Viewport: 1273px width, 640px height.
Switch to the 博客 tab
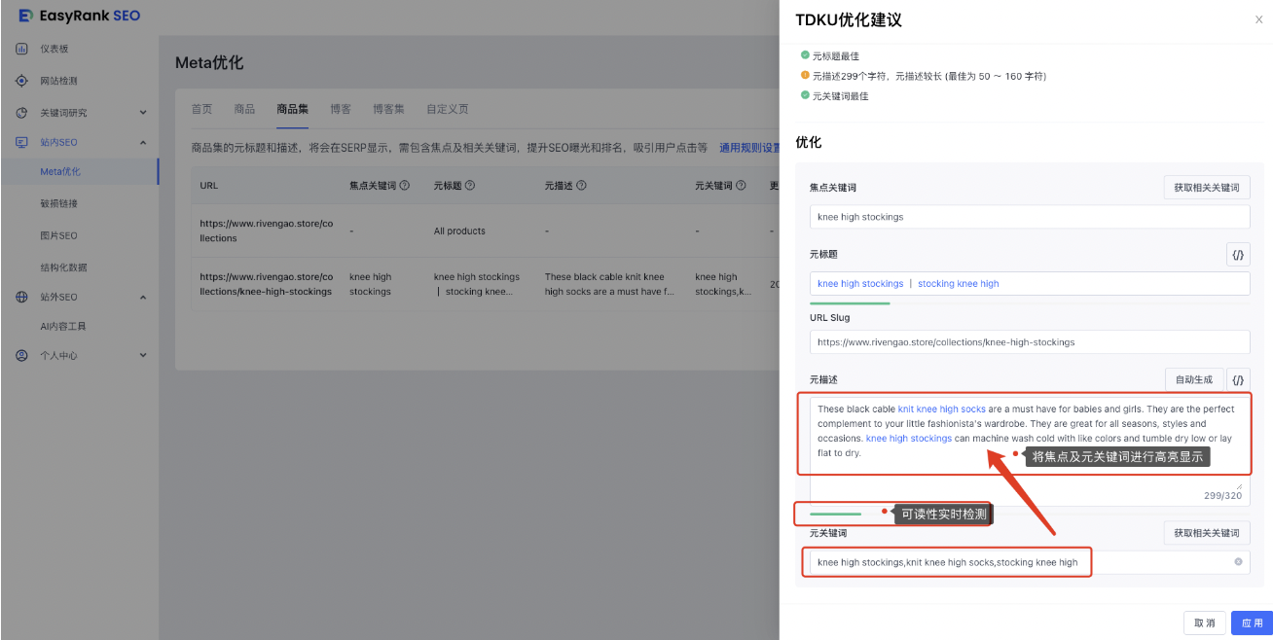(341, 109)
